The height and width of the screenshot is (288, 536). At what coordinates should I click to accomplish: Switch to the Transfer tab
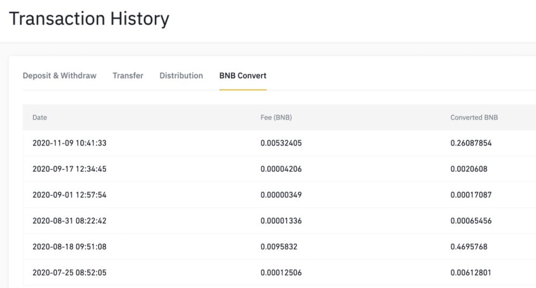coord(128,76)
